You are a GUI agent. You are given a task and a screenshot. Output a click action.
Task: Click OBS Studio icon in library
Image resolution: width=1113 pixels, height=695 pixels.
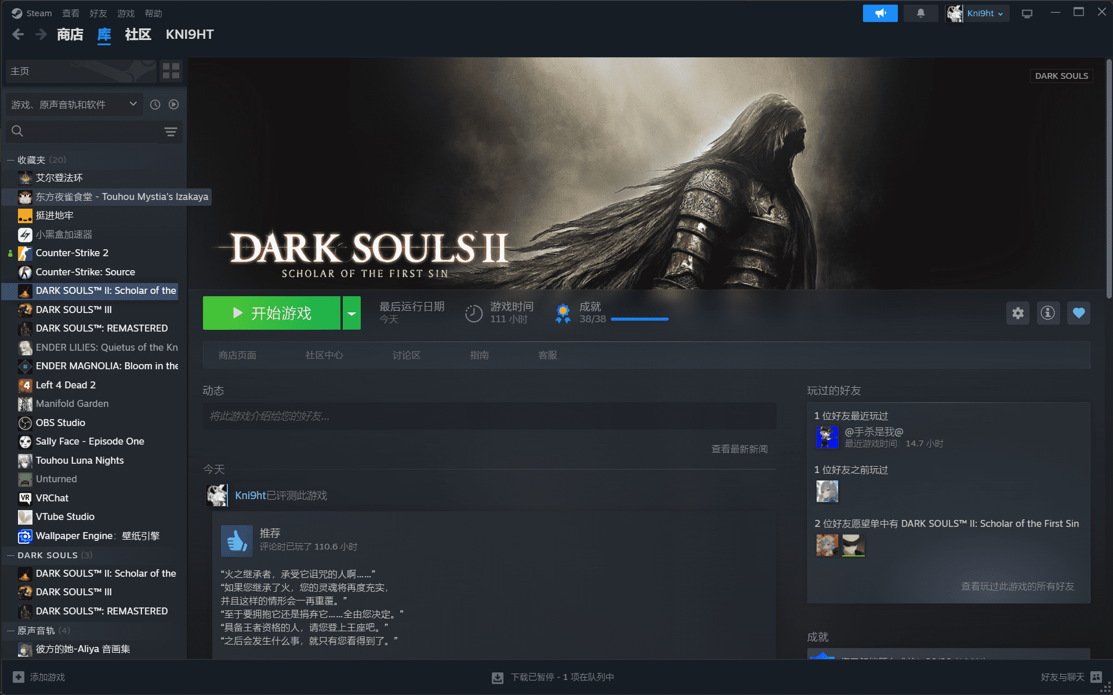[25, 423]
